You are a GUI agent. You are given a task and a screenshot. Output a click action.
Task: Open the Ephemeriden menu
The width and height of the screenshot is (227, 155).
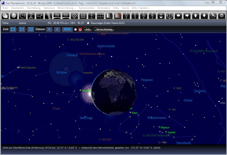[86, 8]
